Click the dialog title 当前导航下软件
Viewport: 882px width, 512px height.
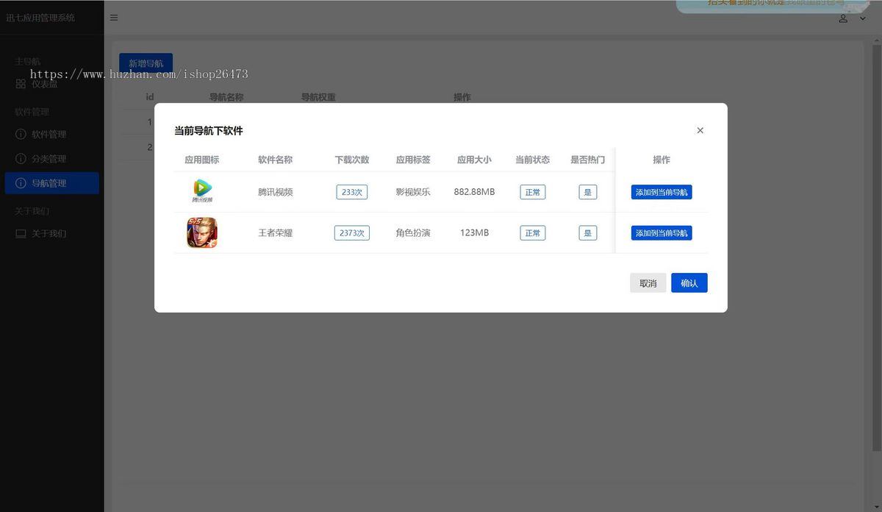209,130
